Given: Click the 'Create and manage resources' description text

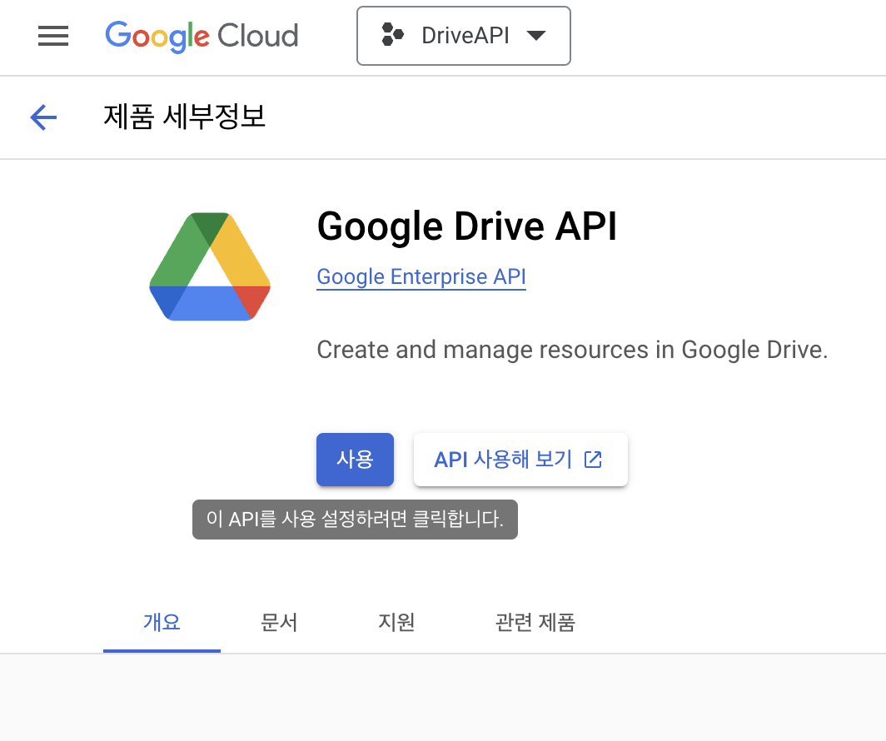Looking at the screenshot, I should (x=572, y=350).
